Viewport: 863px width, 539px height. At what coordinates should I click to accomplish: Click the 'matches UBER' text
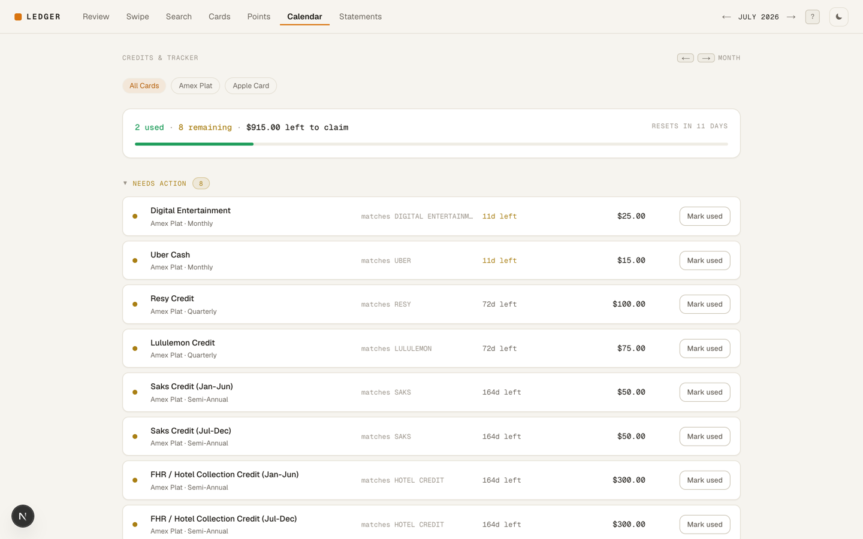(x=386, y=261)
